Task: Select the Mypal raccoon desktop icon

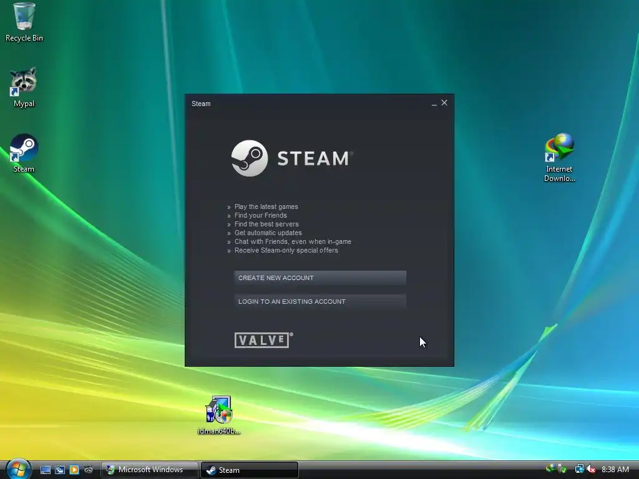Action: pos(24,87)
